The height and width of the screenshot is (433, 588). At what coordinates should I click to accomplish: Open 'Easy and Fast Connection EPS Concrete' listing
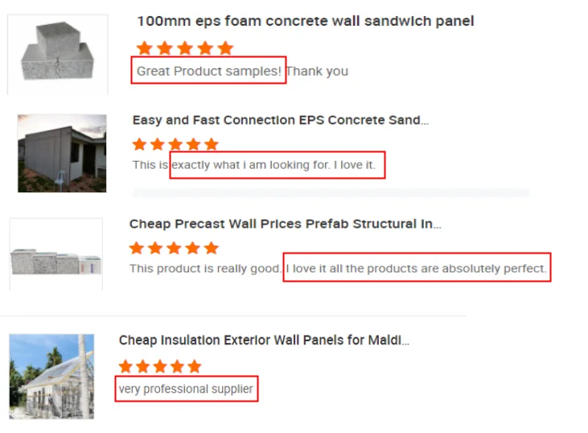(x=280, y=120)
